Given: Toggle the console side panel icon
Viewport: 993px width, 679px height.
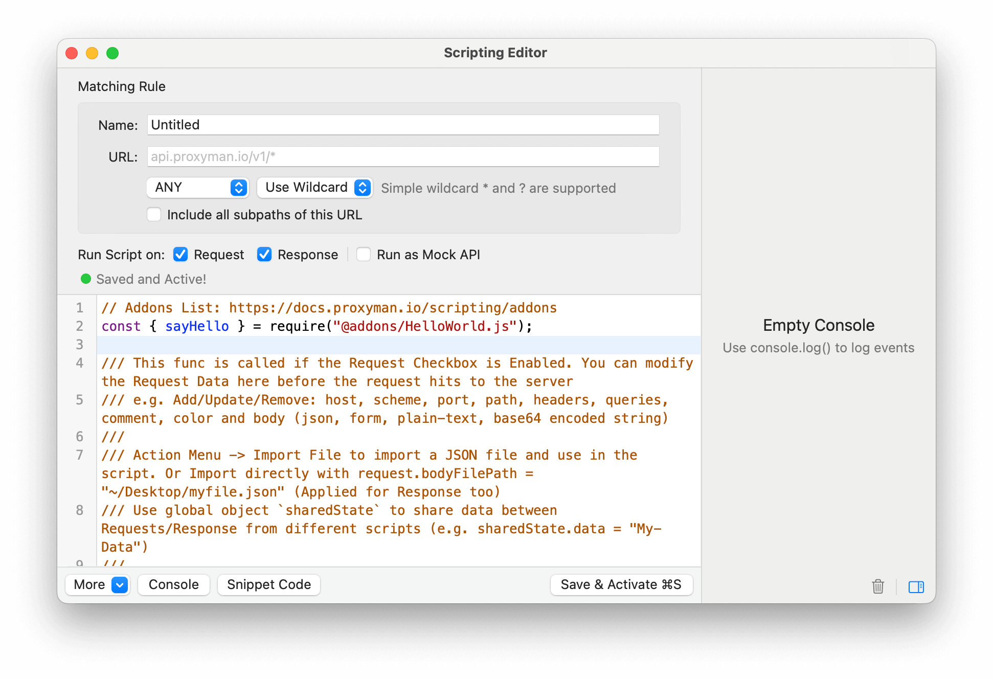Looking at the screenshot, I should pos(916,586).
